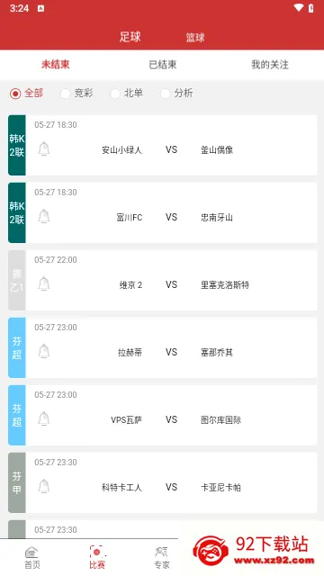Tap the bell for 科特卡工人 vs 卡亚尼卡帕
Viewport: 324px width, 576px height.
tap(44, 487)
